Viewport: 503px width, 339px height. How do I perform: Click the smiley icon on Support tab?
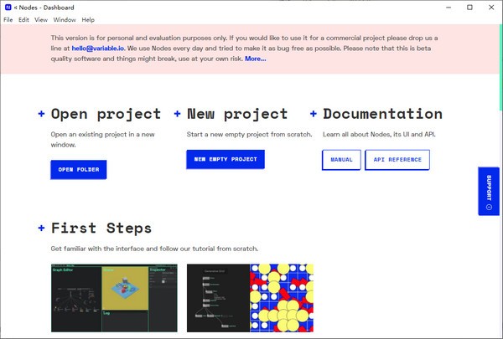coord(489,206)
